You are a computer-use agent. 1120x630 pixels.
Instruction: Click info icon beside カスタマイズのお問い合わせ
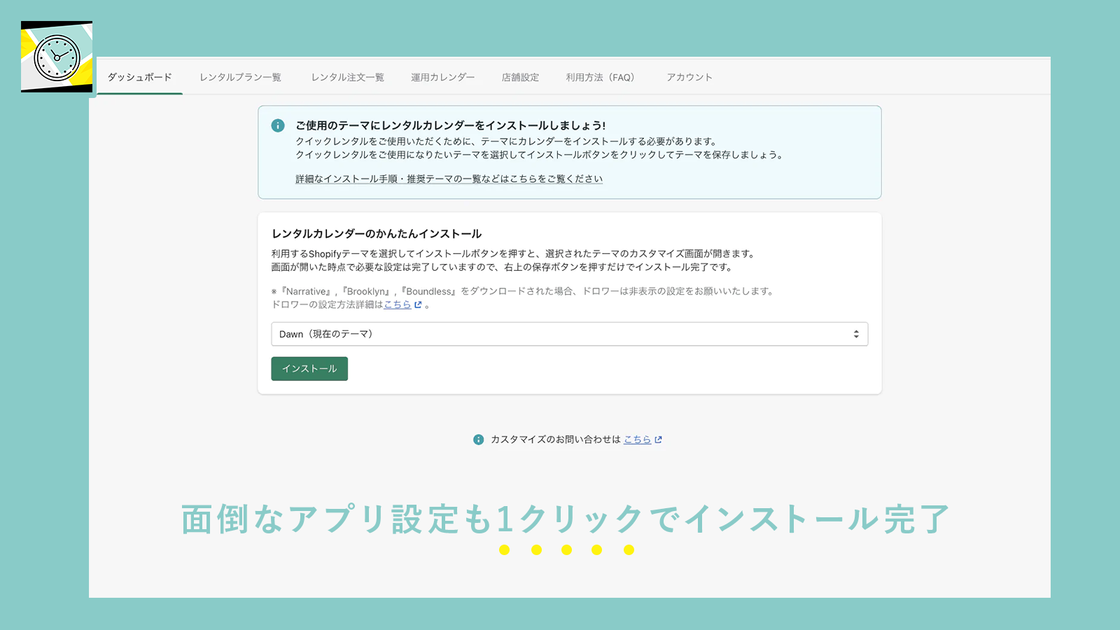point(478,440)
